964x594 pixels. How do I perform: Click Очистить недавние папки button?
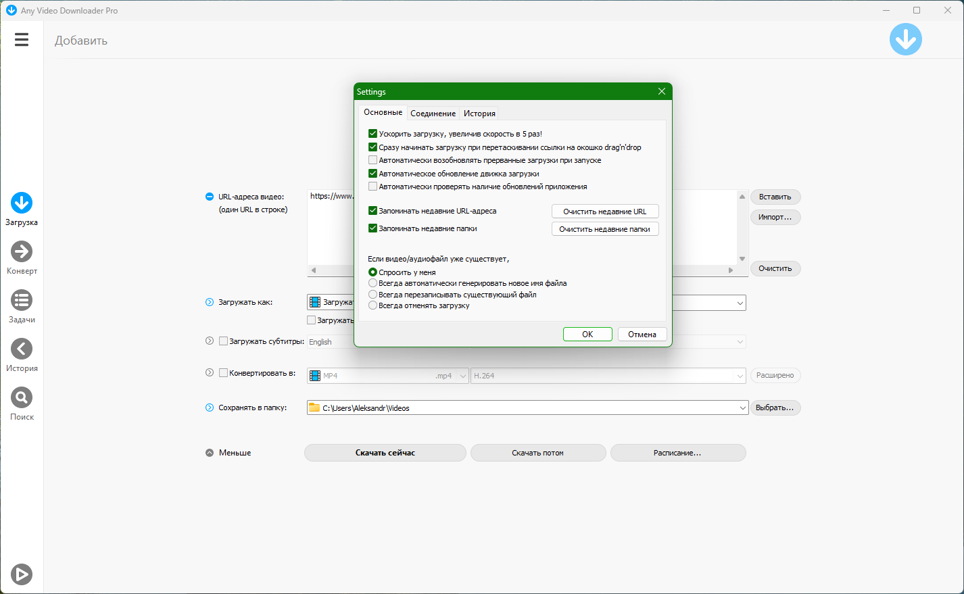(605, 229)
